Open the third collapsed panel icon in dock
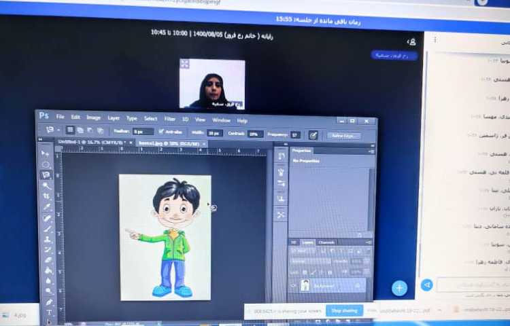The height and width of the screenshot is (326, 510). pos(281,183)
